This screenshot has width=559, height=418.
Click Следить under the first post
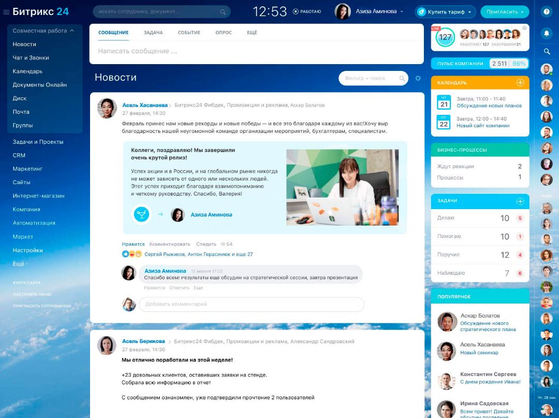tap(206, 244)
